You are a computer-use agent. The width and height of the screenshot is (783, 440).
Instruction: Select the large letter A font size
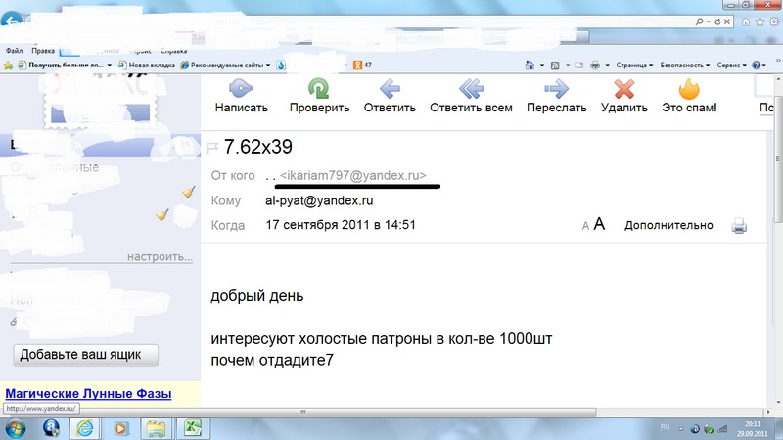(600, 225)
